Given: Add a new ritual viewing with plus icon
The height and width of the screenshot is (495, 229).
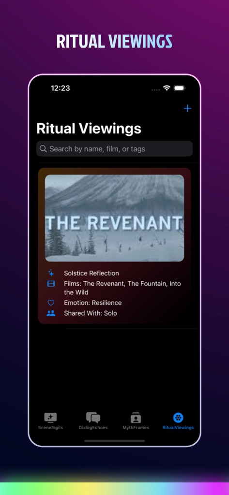Looking at the screenshot, I should (x=187, y=109).
